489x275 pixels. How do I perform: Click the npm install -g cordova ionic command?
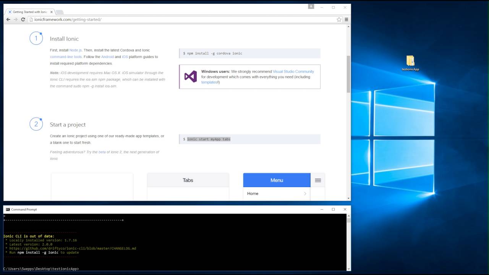pos(214,53)
